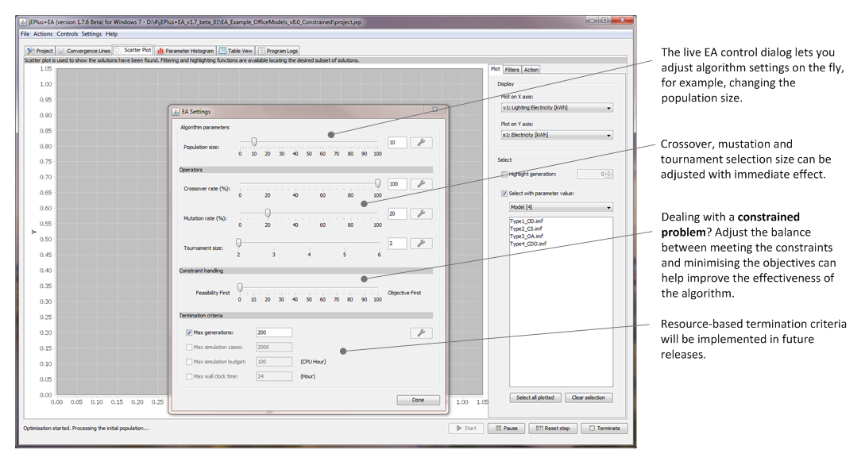Select Type2_CS.imf in the list
The width and height of the screenshot is (865, 465).
click(526, 229)
